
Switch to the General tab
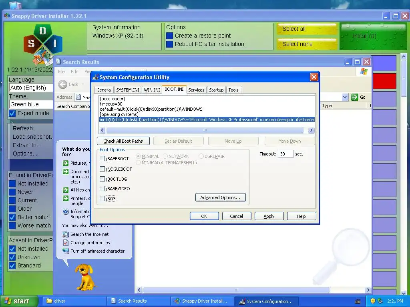pyautogui.click(x=104, y=90)
